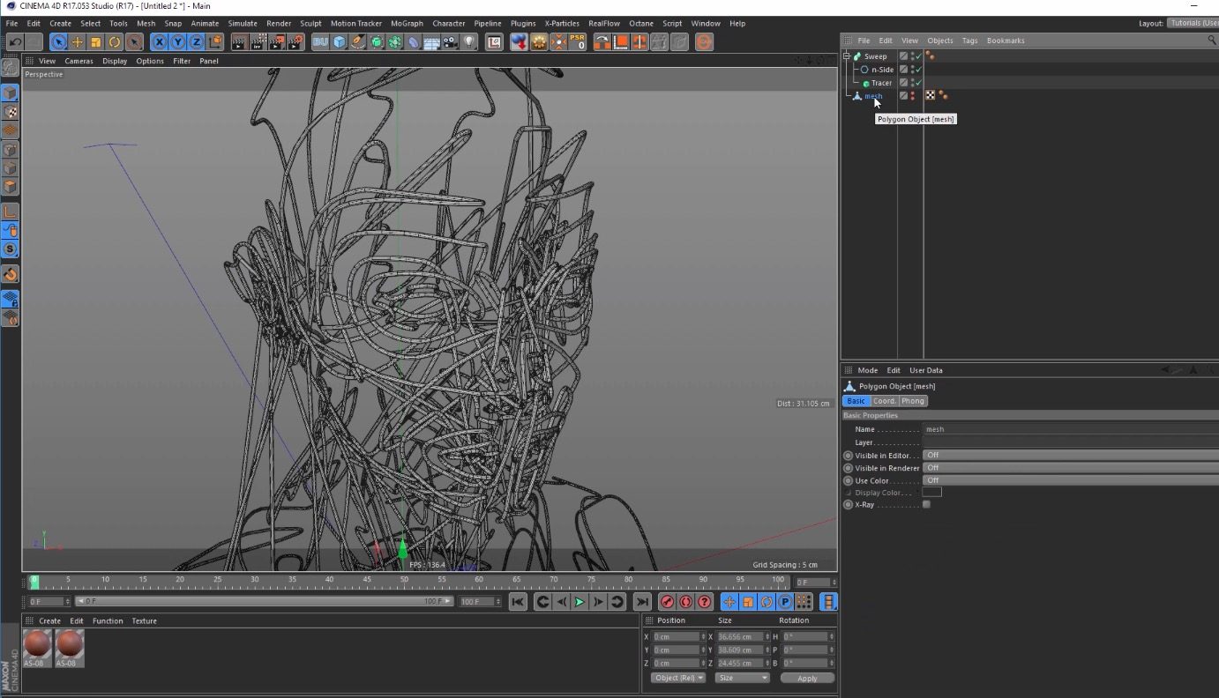Open the material manager Create menu

(x=49, y=621)
